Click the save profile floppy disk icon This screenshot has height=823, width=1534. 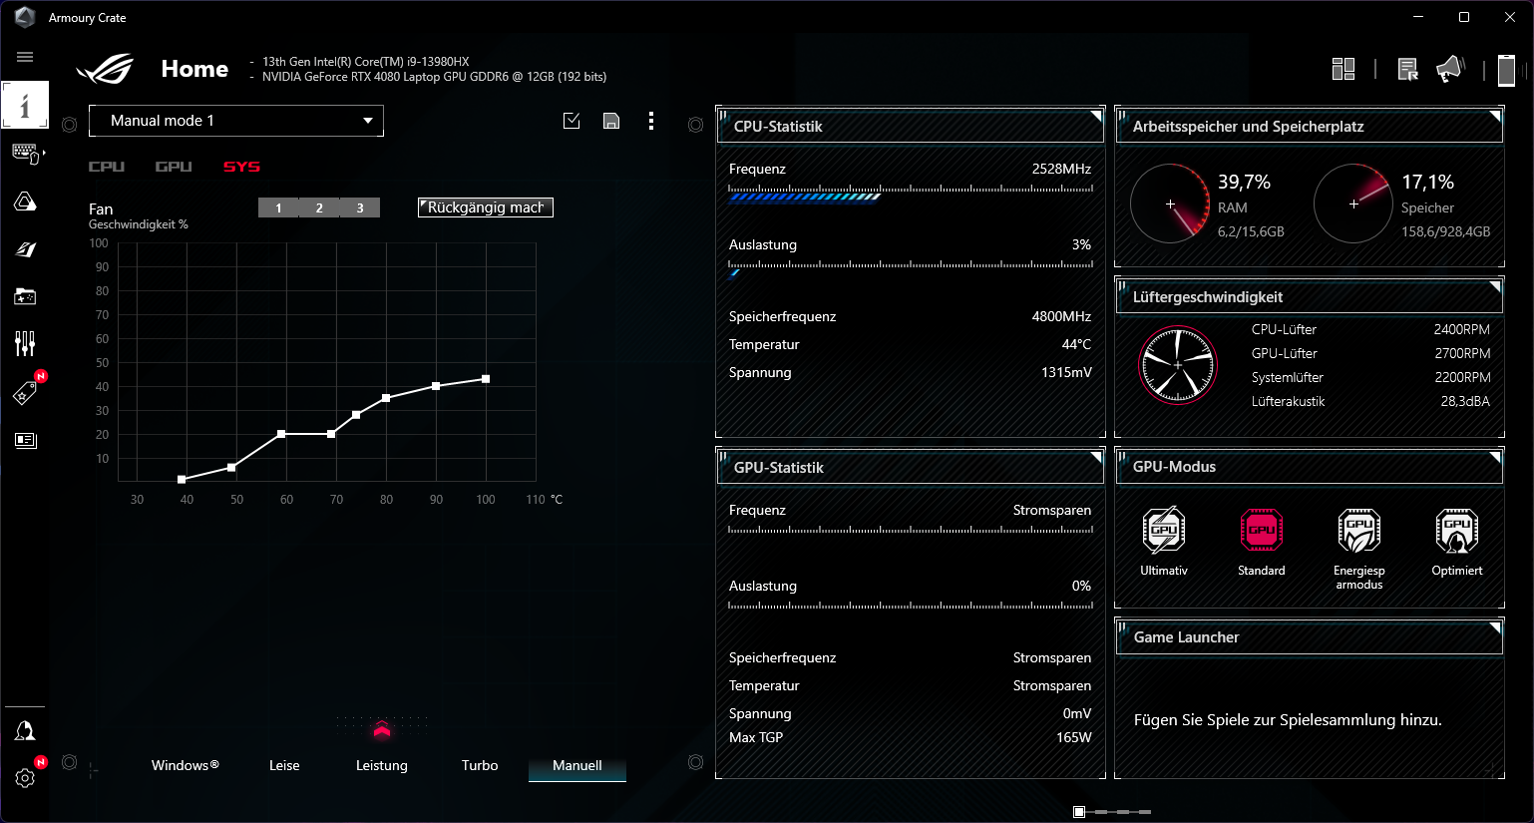click(x=611, y=121)
